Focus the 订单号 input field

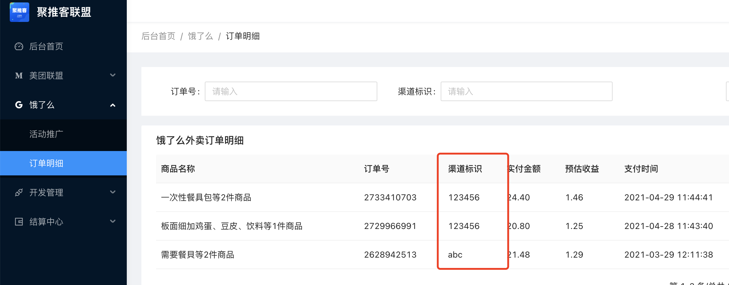click(291, 91)
